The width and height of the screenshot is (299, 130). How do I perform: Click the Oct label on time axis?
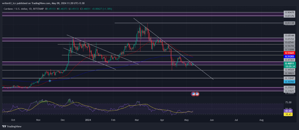(x=13, y=120)
